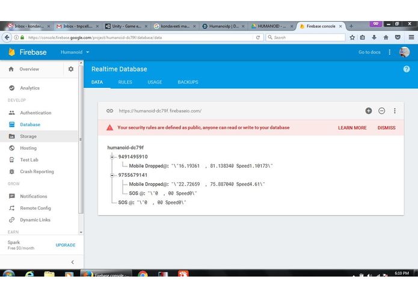
Task: Click the Pocket icon in toolbar
Action: tap(398, 37)
